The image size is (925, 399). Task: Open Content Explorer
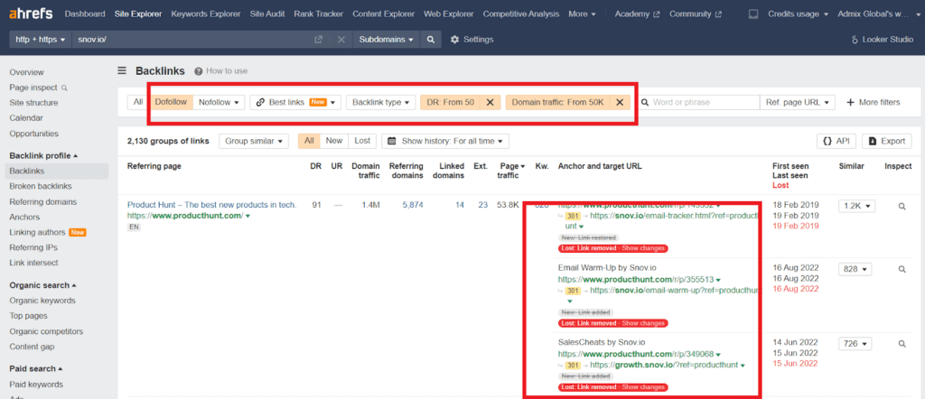[x=383, y=14]
